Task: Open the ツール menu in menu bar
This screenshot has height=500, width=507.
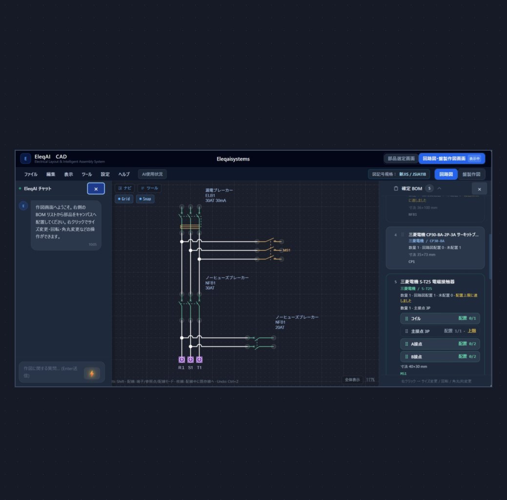Action: 87,174
